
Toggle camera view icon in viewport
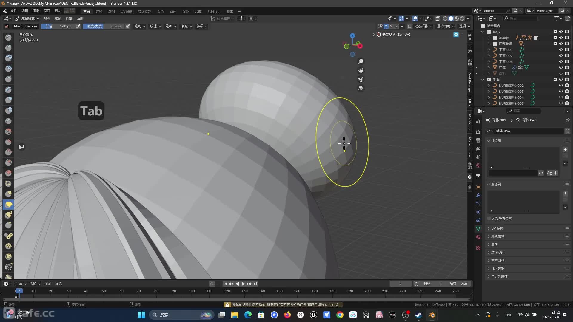361,79
